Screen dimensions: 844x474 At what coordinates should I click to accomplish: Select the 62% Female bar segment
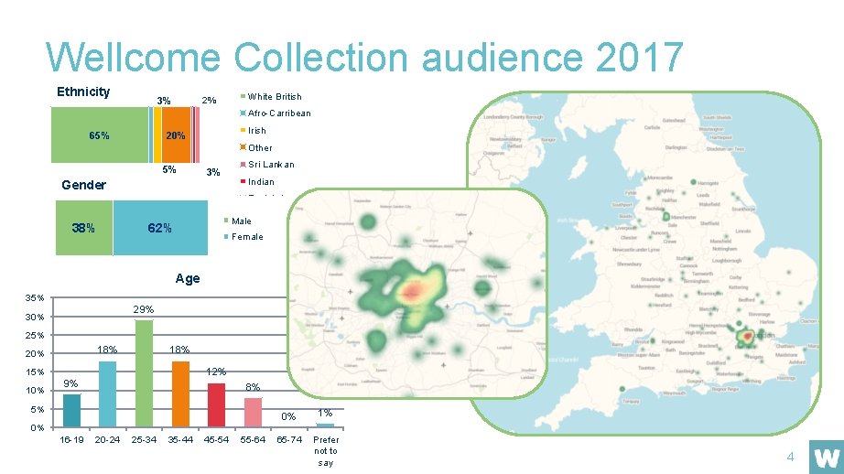[x=160, y=228]
